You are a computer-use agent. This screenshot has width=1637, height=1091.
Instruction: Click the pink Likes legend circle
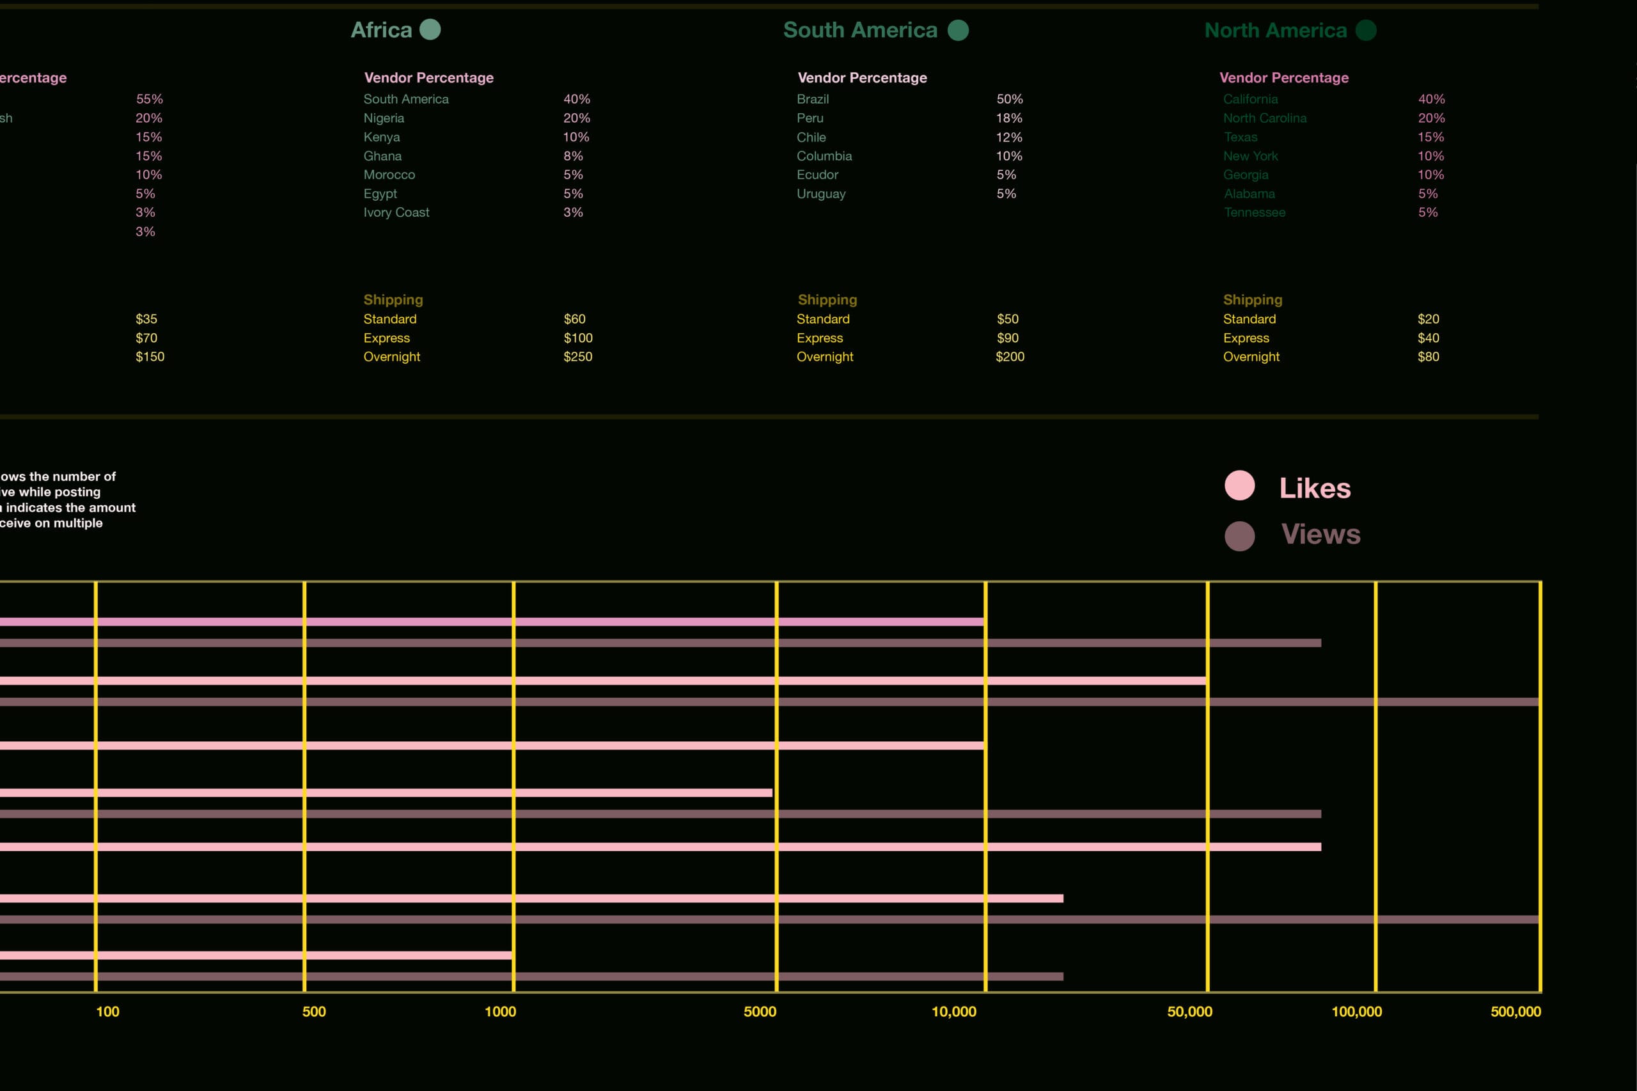pyautogui.click(x=1239, y=485)
